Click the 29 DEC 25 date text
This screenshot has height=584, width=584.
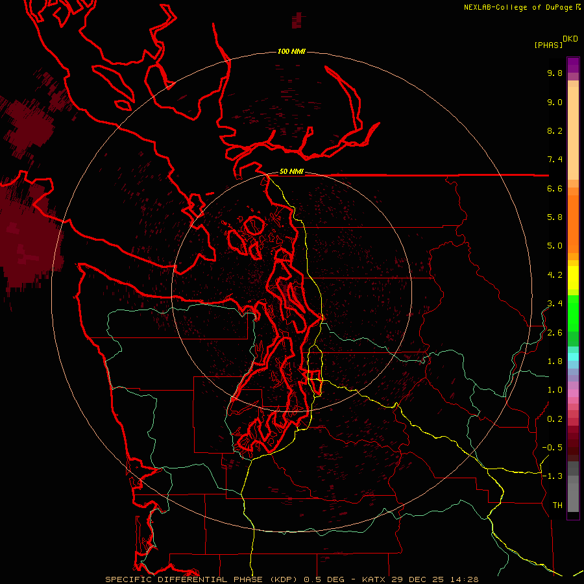(x=419, y=579)
